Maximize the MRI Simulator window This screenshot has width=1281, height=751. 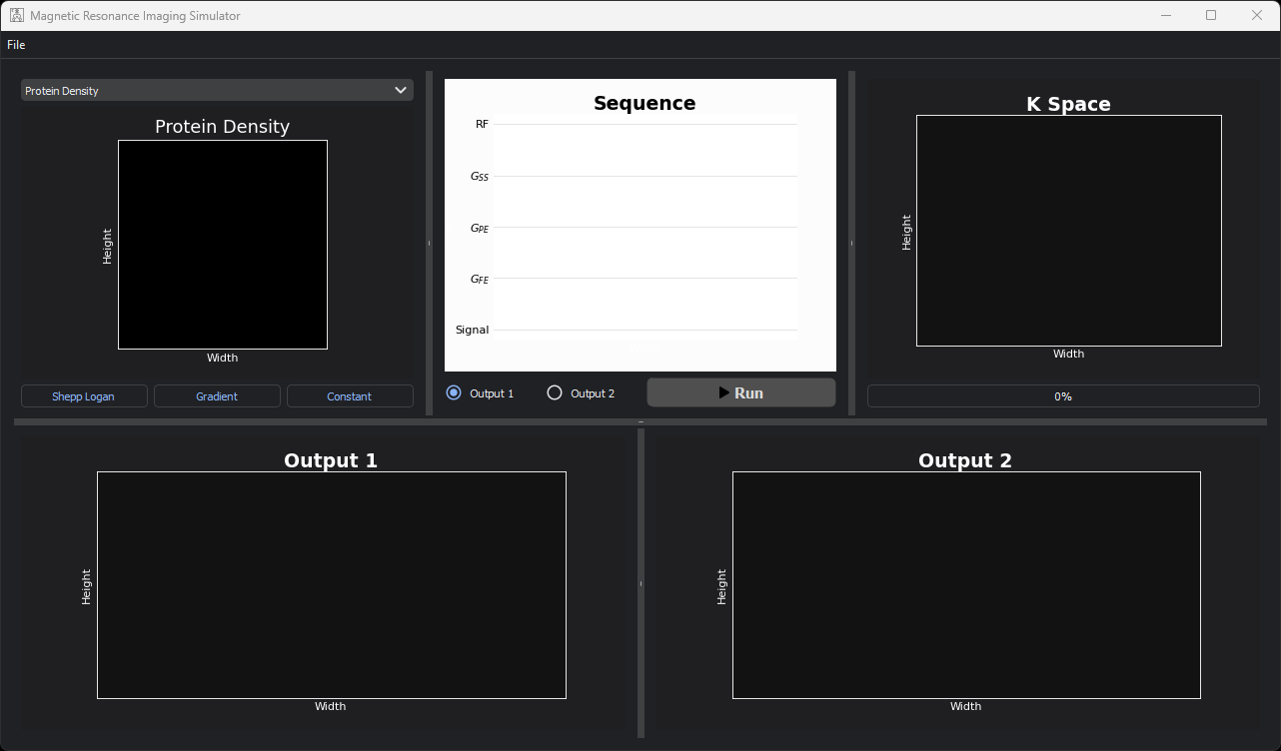(1211, 15)
